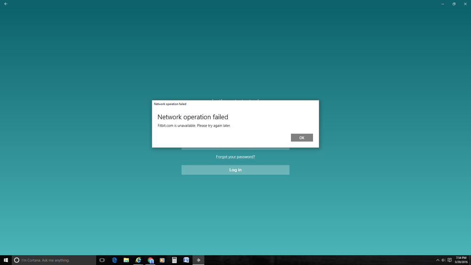Open the Windows Start menu

pyautogui.click(x=6, y=260)
